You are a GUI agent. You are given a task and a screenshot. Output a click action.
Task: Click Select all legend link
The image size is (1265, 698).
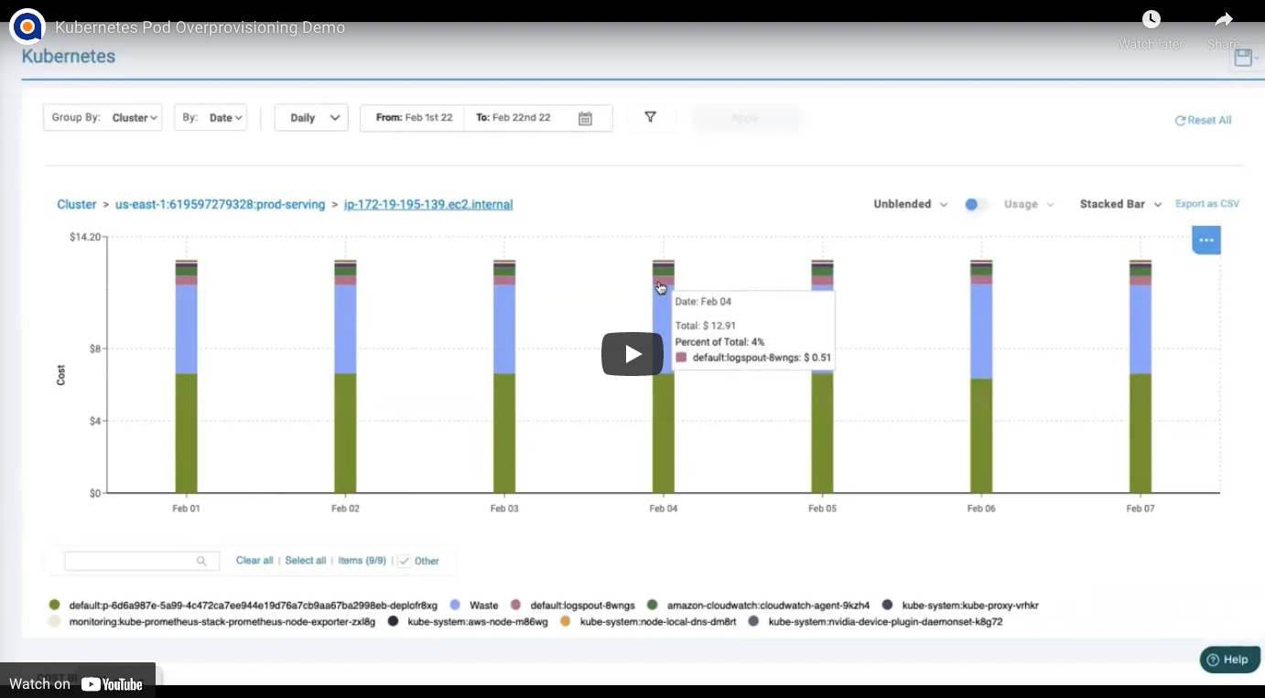(305, 561)
